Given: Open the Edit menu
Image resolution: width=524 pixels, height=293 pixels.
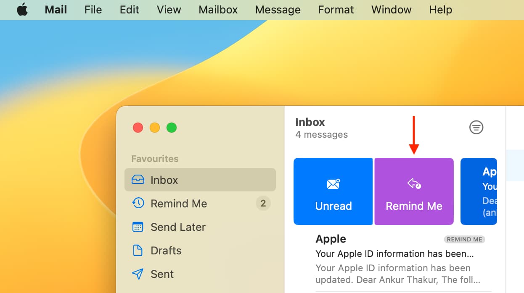Looking at the screenshot, I should (x=130, y=10).
